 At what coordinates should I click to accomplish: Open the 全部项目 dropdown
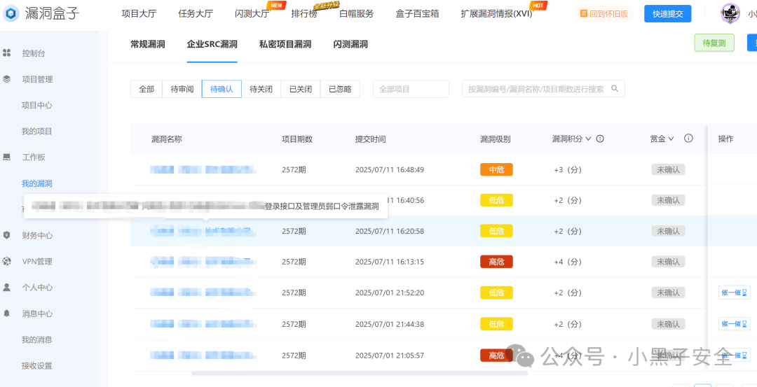click(x=411, y=89)
